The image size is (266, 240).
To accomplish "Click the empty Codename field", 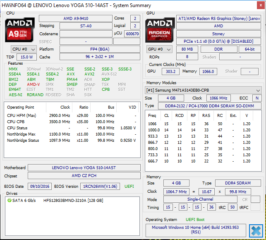I will pyautogui.click(x=86, y=34).
